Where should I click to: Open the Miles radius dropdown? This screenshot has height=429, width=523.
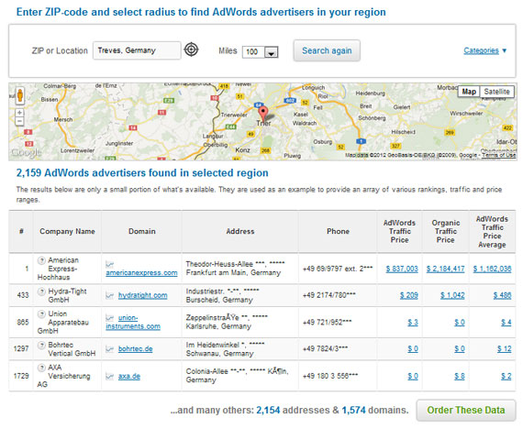tap(261, 52)
